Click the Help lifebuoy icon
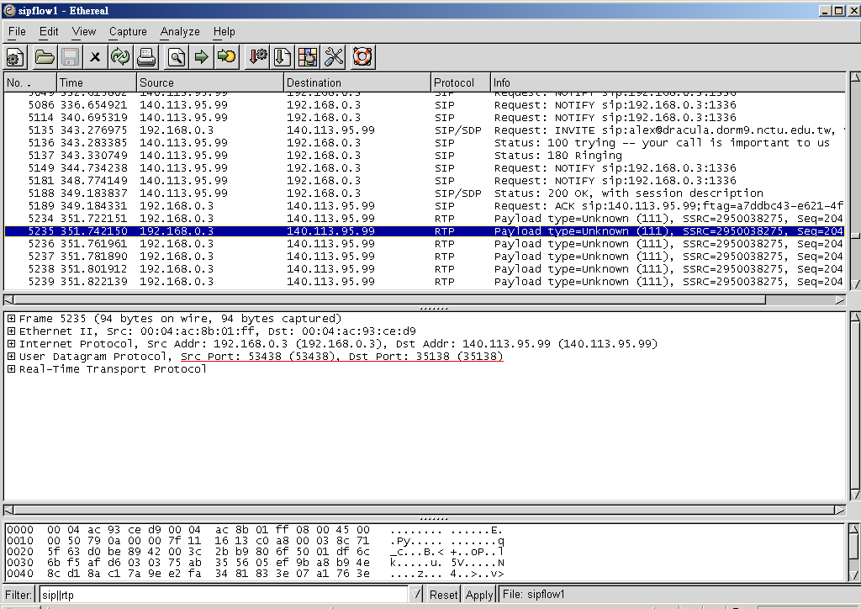 [x=362, y=57]
